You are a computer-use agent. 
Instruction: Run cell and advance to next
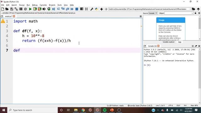point(40,9)
